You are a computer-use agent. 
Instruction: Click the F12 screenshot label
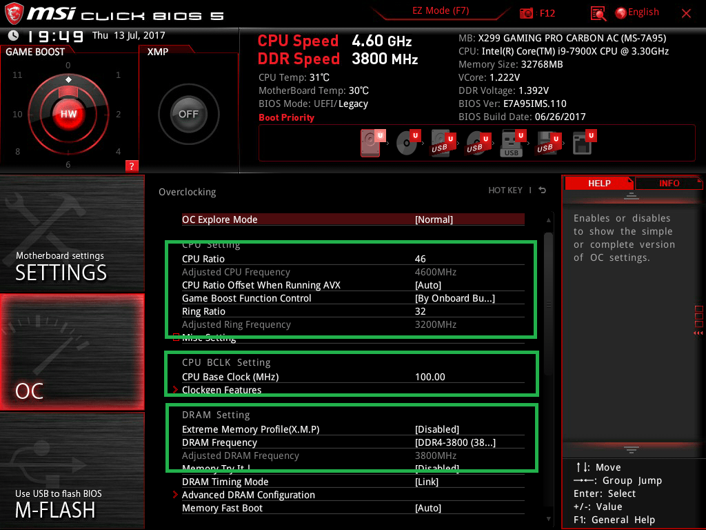547,13
